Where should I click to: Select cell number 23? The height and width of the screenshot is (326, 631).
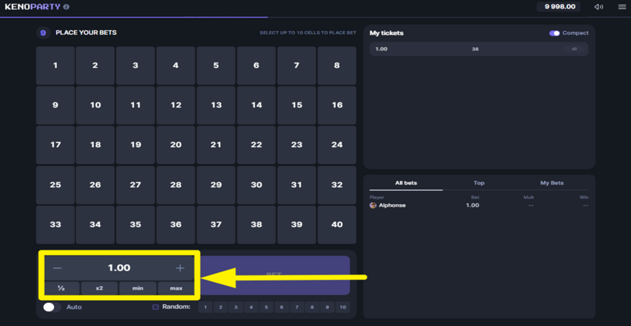point(297,145)
